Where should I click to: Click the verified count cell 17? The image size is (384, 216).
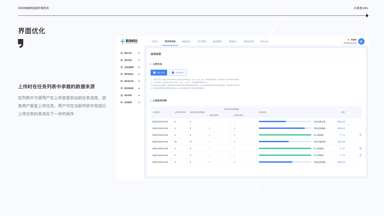pos(191,142)
